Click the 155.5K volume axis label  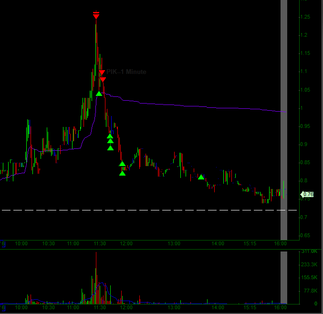click(310, 278)
